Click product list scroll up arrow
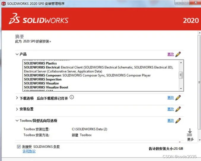This screenshot has width=201, height=161. click(181, 63)
